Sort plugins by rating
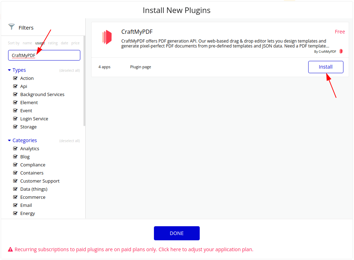354x260 pixels. 53,43
